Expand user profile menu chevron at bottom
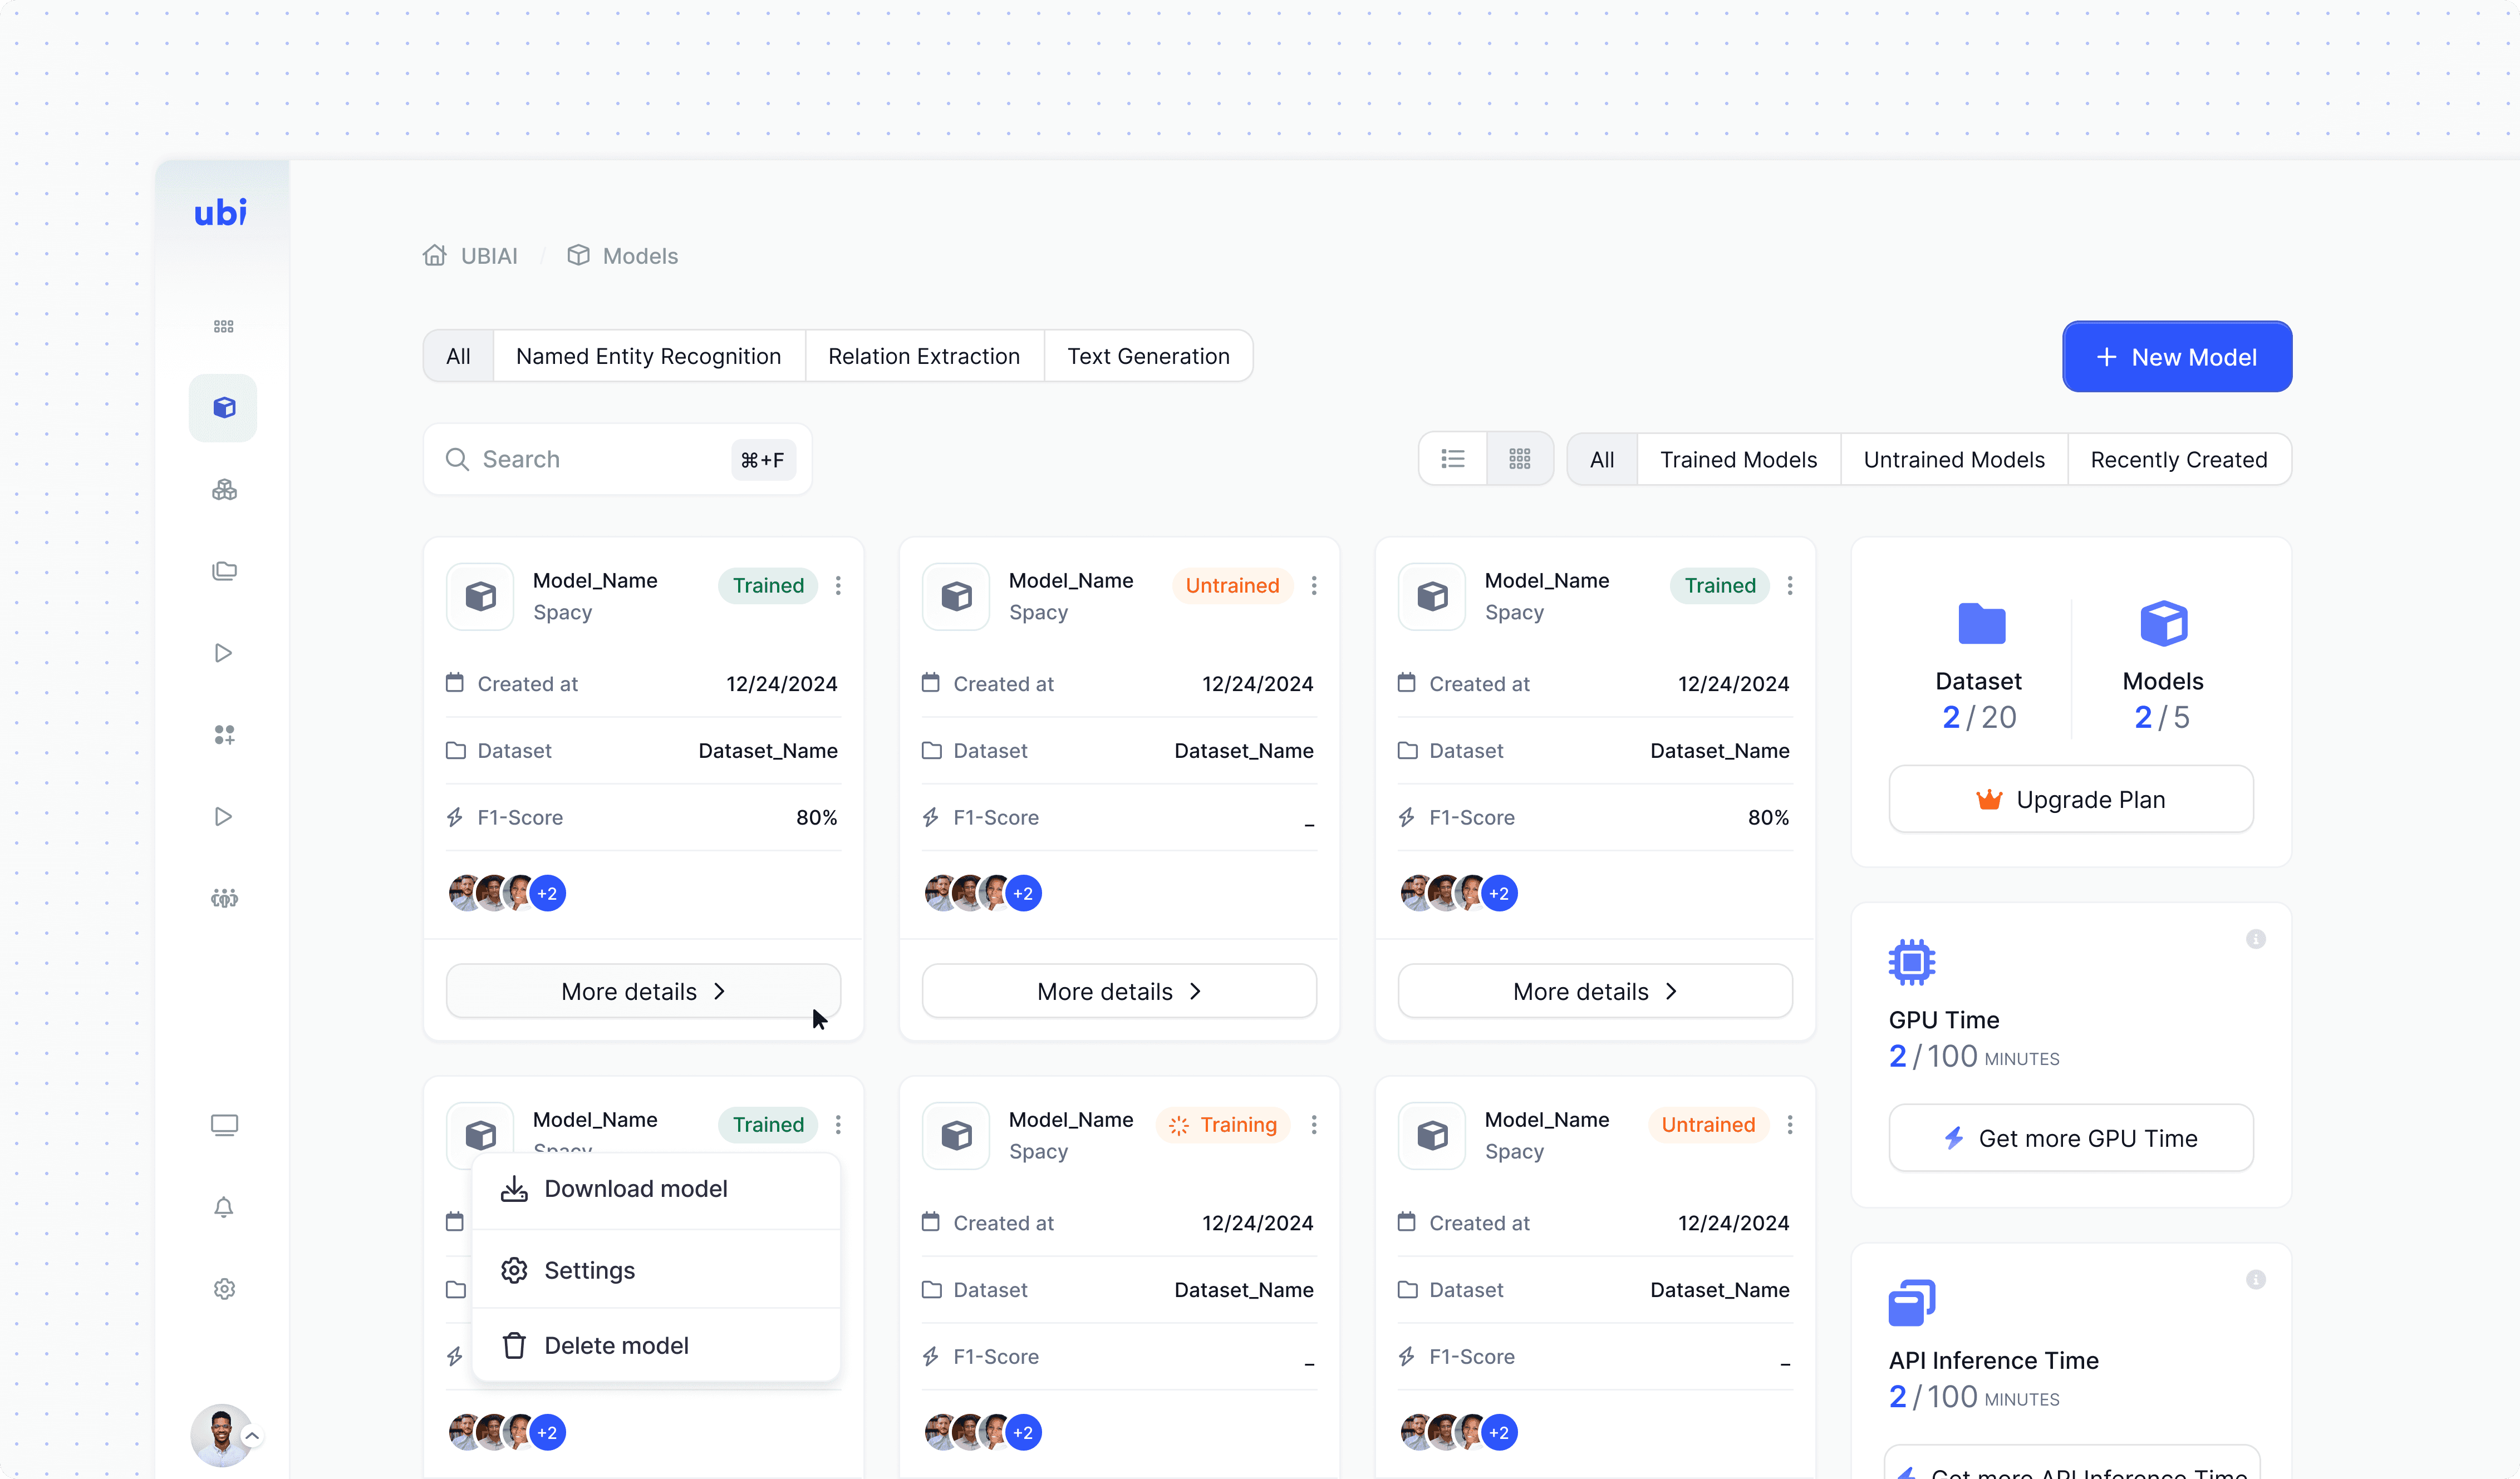Image resolution: width=2520 pixels, height=1479 pixels. (252, 1437)
